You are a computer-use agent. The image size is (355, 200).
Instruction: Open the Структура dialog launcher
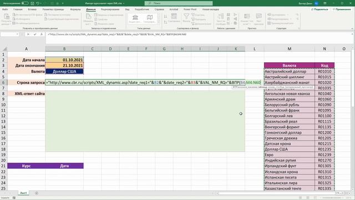tap(299, 28)
